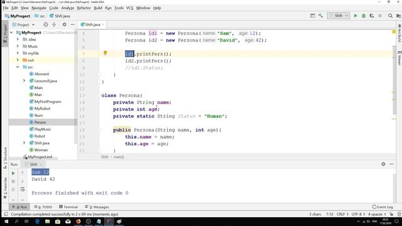This screenshot has width=402, height=226.
Task: Open the TODO tool window
Action: click(x=43, y=207)
